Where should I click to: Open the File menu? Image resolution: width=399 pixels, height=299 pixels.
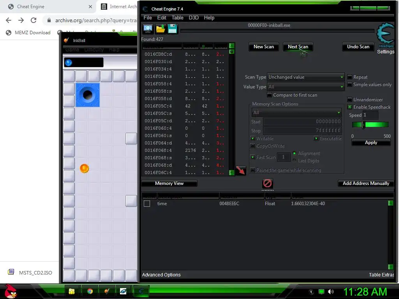(148, 18)
